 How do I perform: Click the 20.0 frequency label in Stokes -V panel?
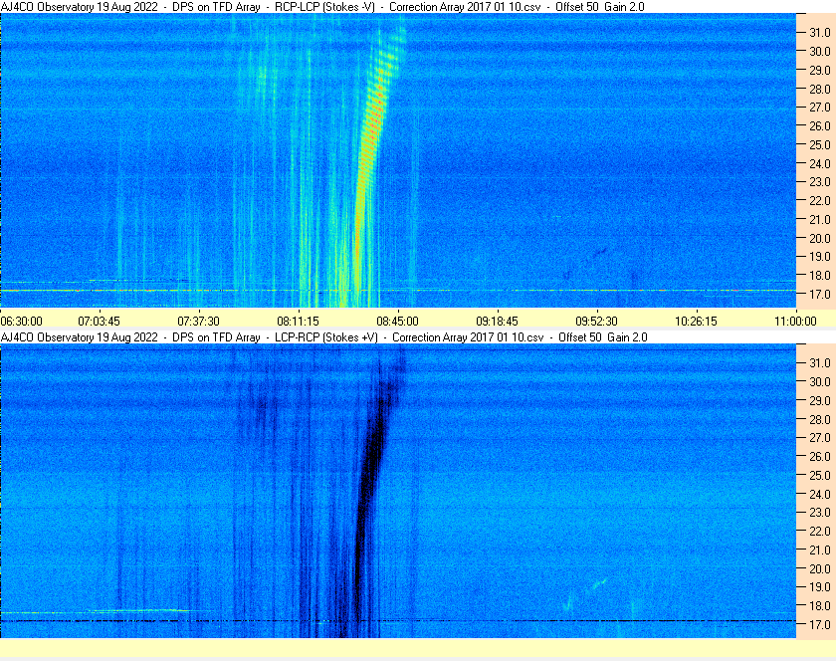pos(820,238)
